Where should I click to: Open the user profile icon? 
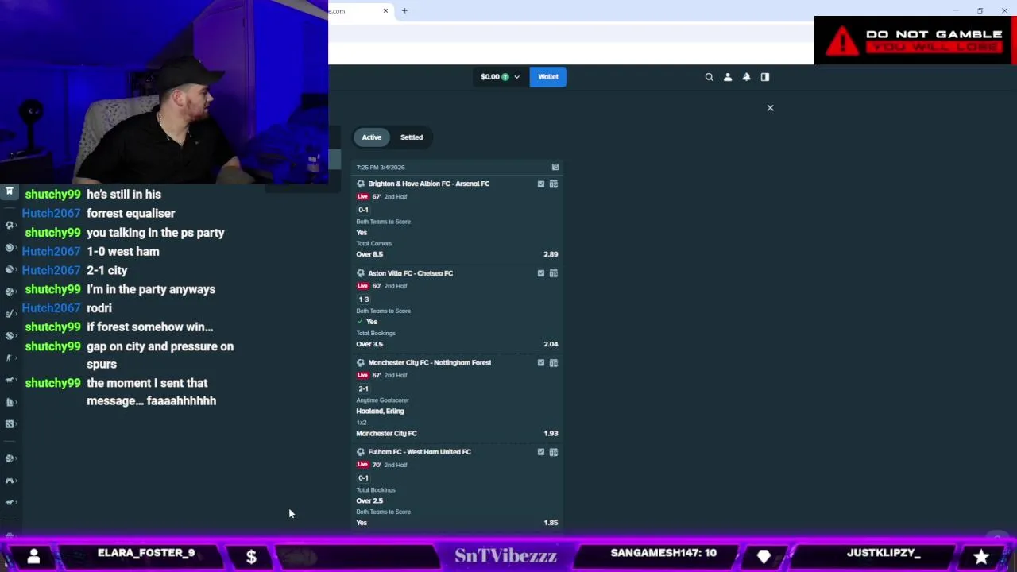728,77
